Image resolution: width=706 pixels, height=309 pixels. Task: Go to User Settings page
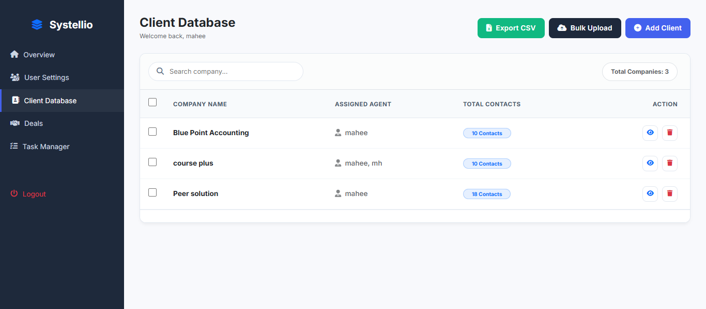pos(46,77)
